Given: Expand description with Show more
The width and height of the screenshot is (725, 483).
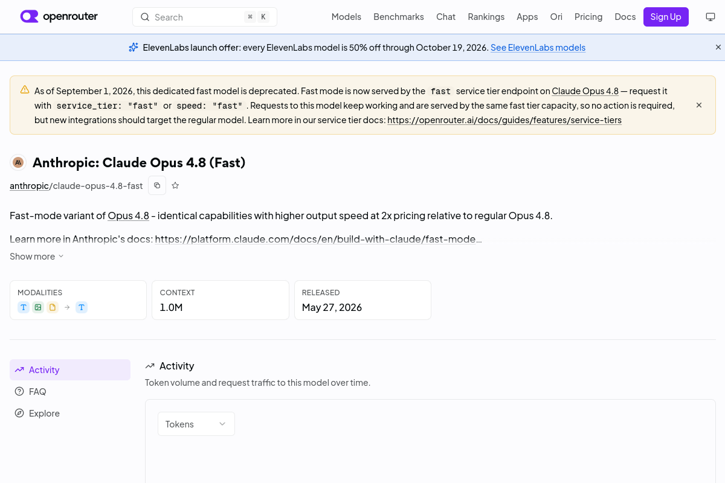Looking at the screenshot, I should pos(37,257).
